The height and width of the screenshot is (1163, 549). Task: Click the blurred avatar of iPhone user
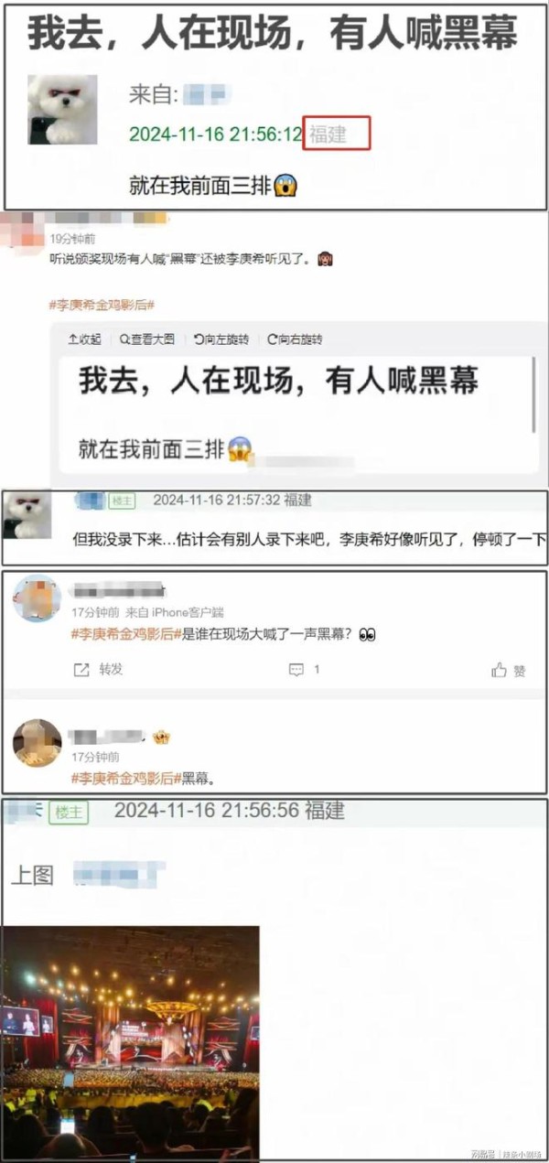point(38,598)
